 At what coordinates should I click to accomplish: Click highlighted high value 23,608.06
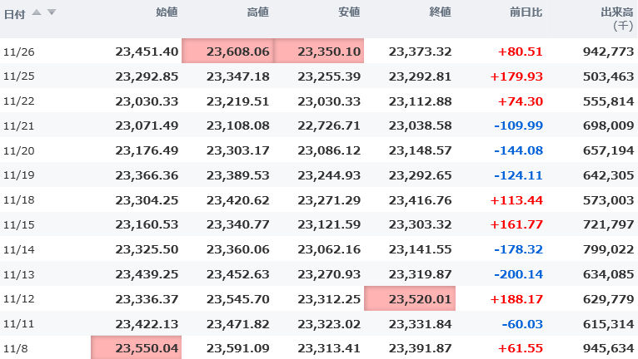(228, 52)
